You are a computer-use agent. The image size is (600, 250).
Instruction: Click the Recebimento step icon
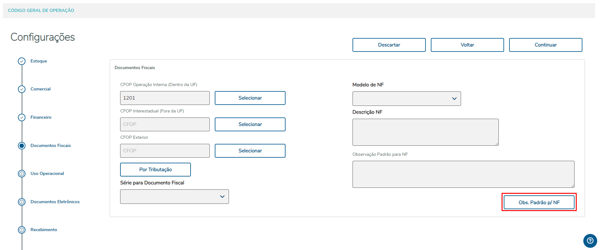[22, 230]
